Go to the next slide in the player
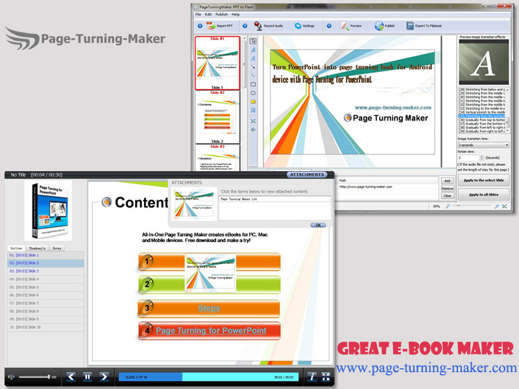The width and height of the screenshot is (519, 389). click(x=104, y=377)
